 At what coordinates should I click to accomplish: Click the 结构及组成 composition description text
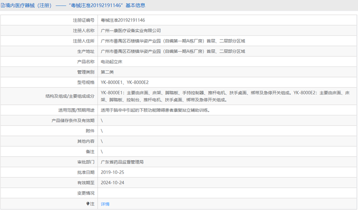click(x=225, y=96)
